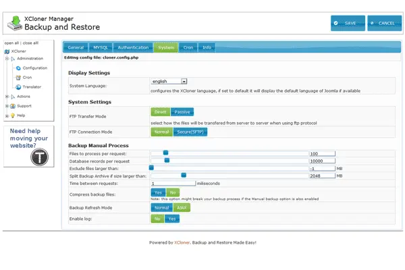
Task: Set FTP Transfer Mode to Passive
Action: click(182, 112)
